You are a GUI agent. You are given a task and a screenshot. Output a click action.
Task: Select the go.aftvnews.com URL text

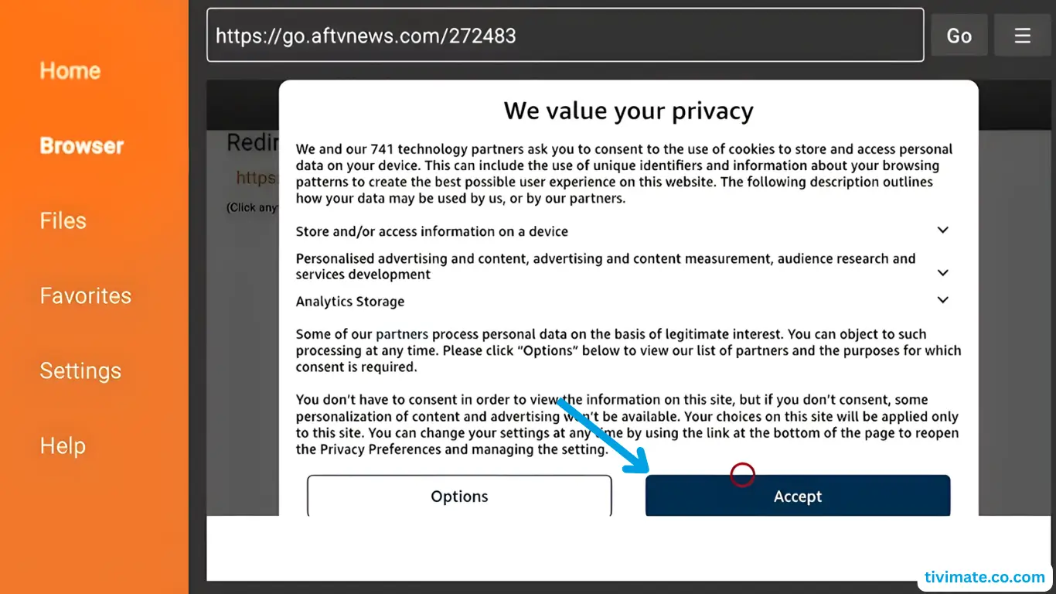(x=366, y=36)
